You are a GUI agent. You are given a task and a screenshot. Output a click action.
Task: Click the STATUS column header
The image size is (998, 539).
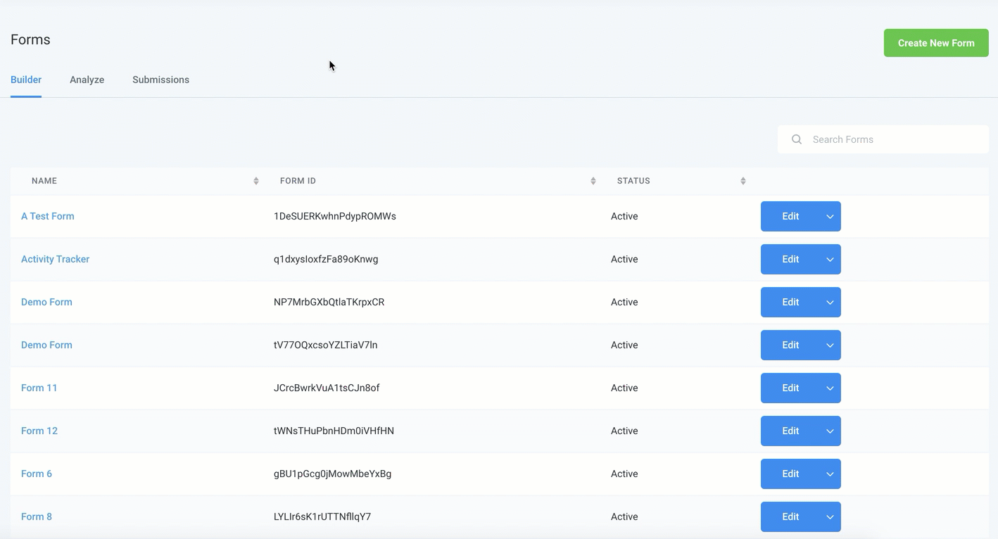coord(633,181)
